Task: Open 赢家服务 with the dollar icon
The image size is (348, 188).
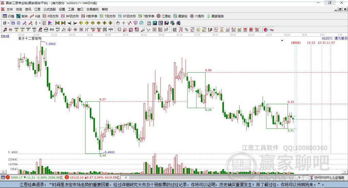Action: pyautogui.click(x=215, y=16)
